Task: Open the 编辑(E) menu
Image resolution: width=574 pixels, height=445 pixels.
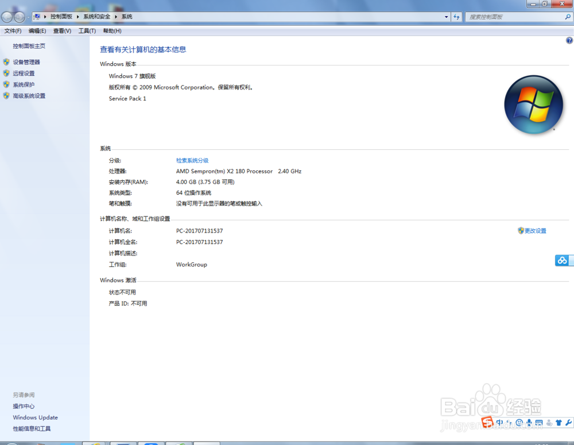Action: [37, 31]
